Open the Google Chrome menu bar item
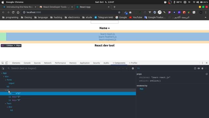 click(x=15, y=2)
